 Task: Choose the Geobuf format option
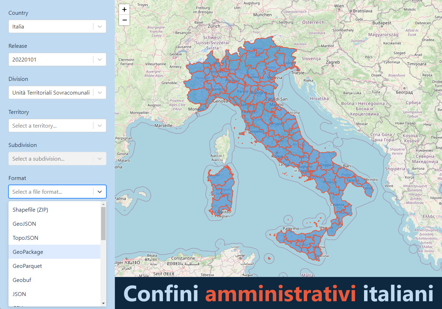(x=54, y=280)
